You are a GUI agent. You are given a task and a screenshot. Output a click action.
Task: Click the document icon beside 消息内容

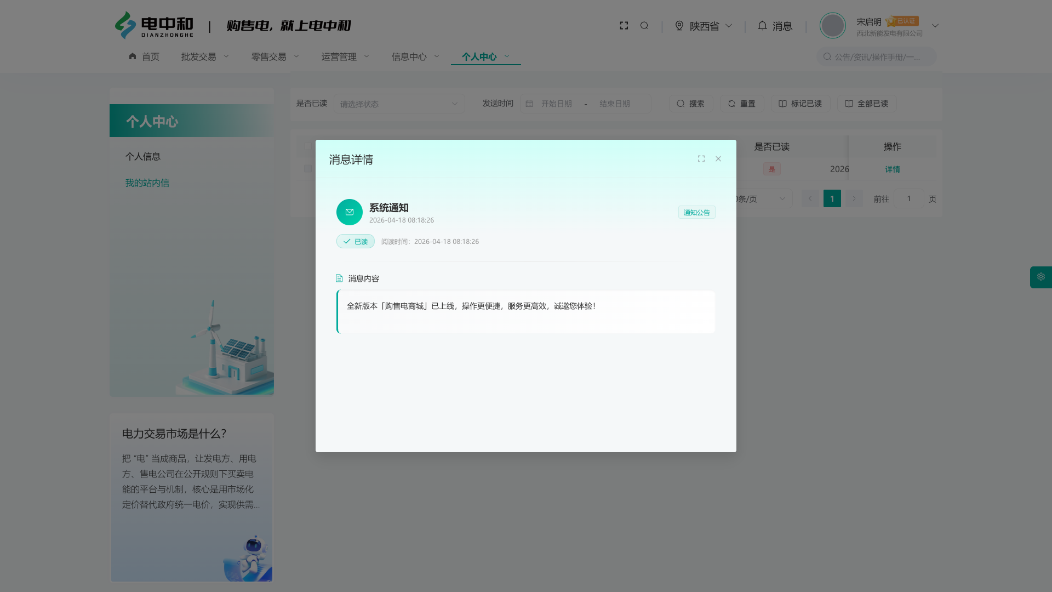339,278
